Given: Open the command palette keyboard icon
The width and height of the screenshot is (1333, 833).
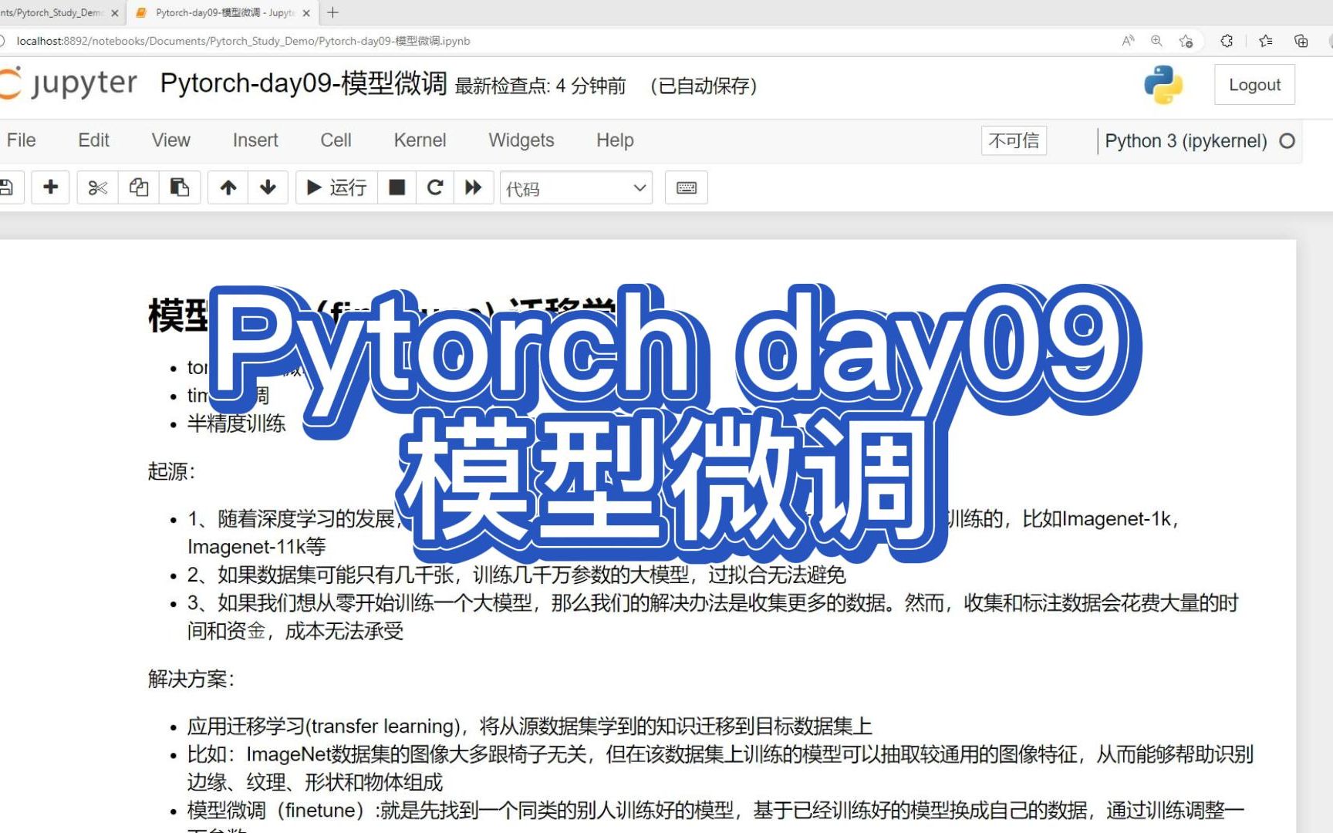Looking at the screenshot, I should [x=687, y=187].
